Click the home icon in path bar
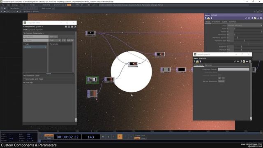The height and width of the screenshot is (148, 263). click(21, 12)
